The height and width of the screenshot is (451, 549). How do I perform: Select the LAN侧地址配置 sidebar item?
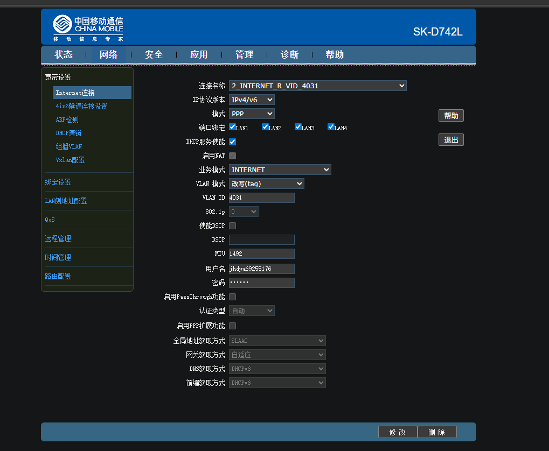tap(66, 201)
